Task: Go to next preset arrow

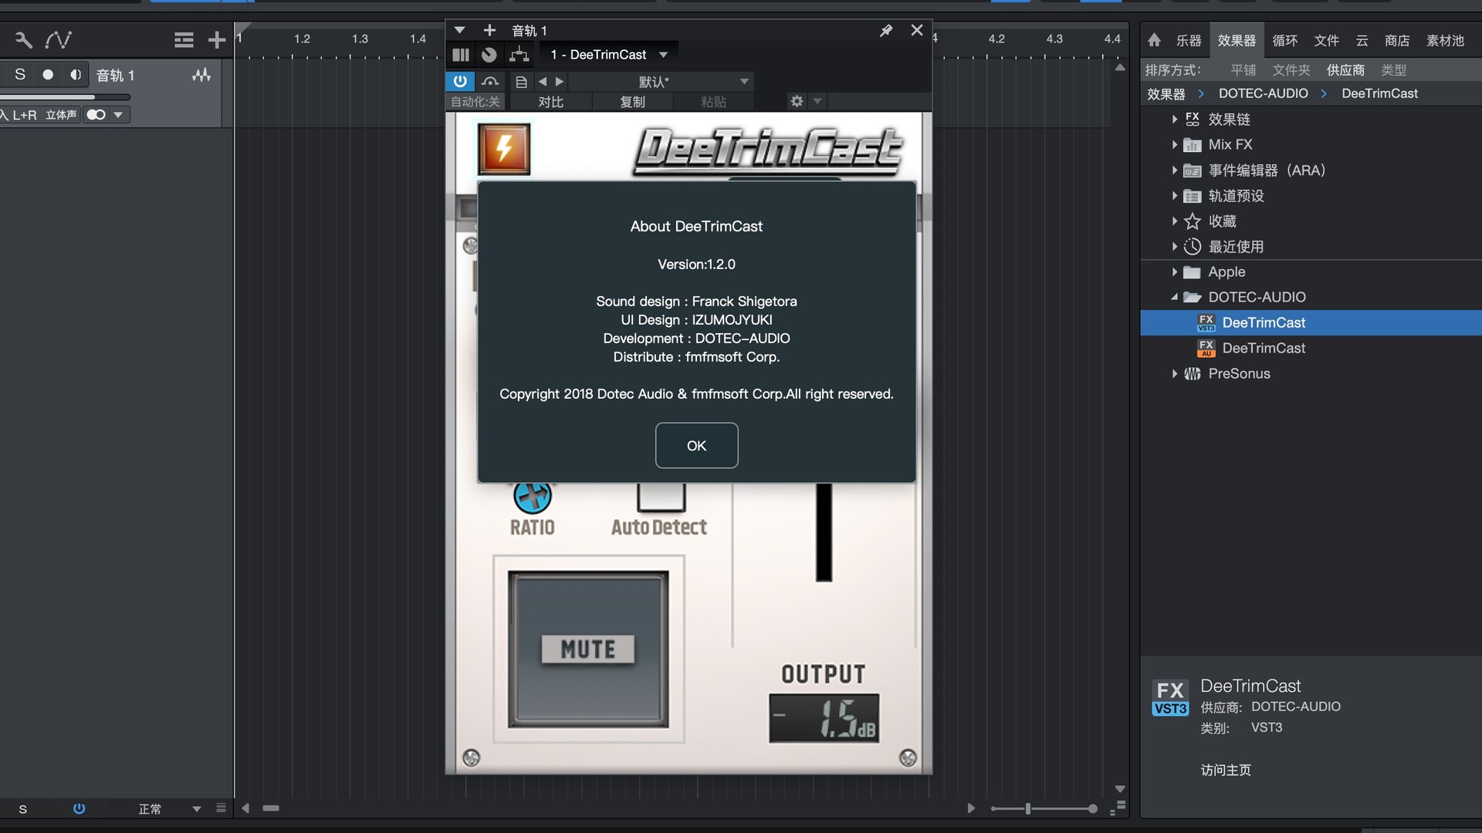Action: coord(560,82)
